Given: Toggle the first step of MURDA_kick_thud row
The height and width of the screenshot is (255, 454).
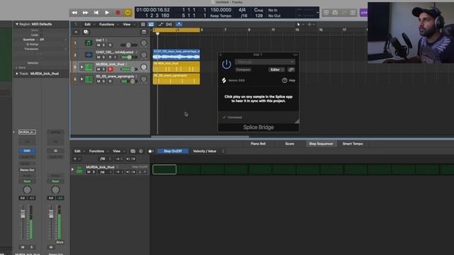Looking at the screenshot, I should [x=165, y=169].
